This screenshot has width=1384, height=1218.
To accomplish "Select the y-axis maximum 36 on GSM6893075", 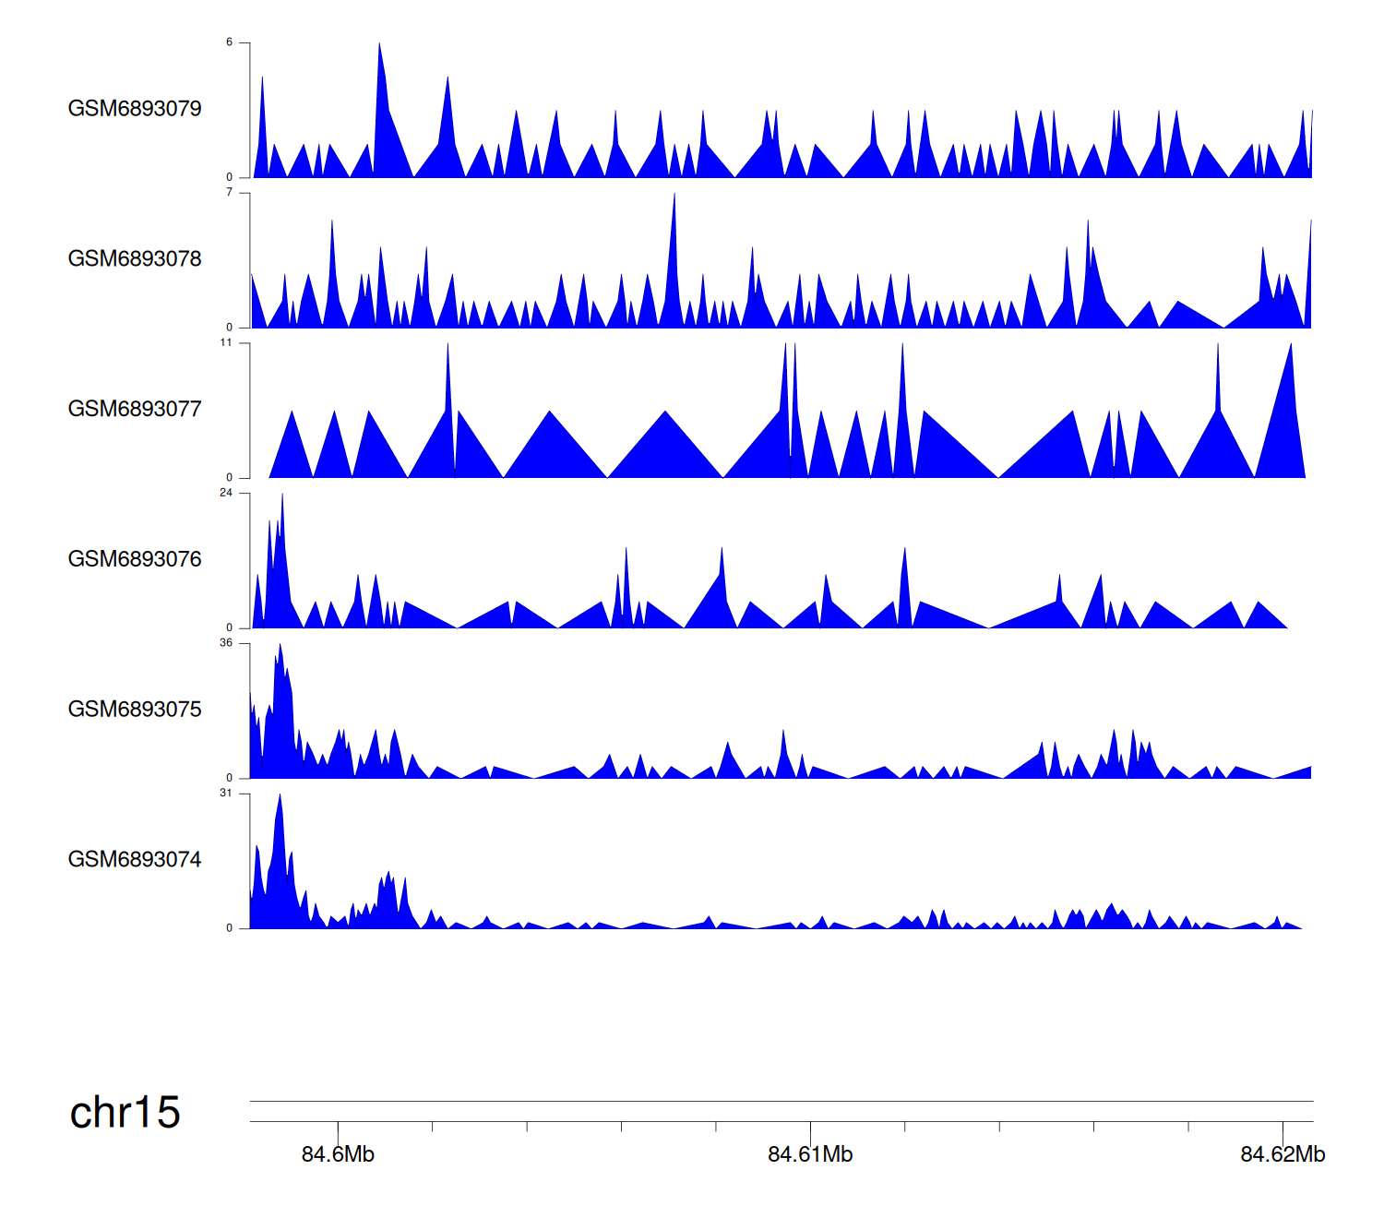I will [x=226, y=643].
